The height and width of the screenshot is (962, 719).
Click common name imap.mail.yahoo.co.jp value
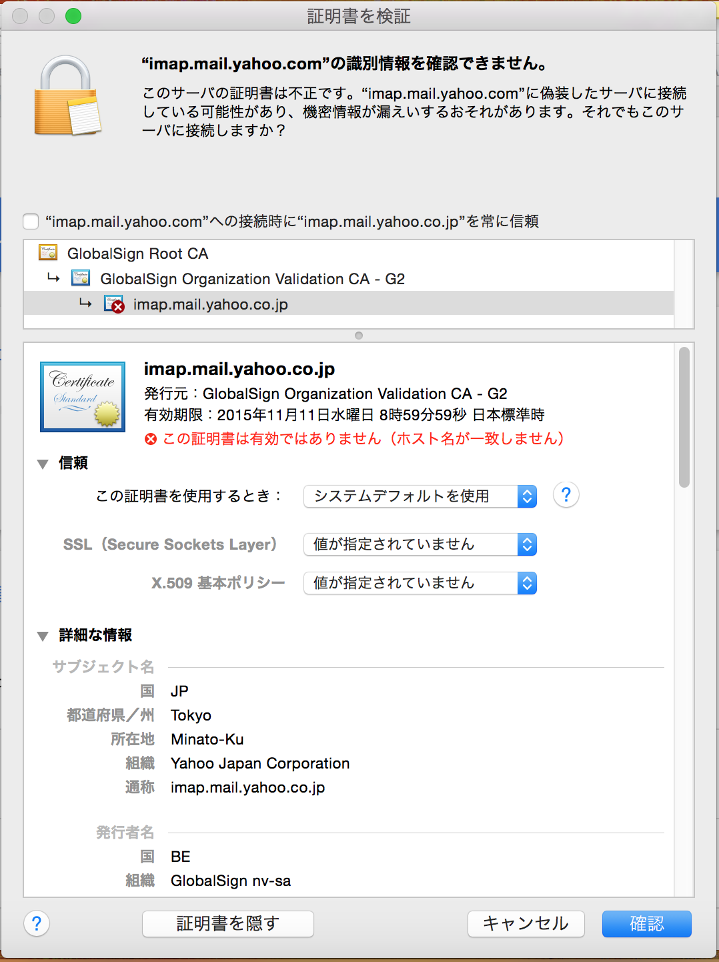pos(248,787)
